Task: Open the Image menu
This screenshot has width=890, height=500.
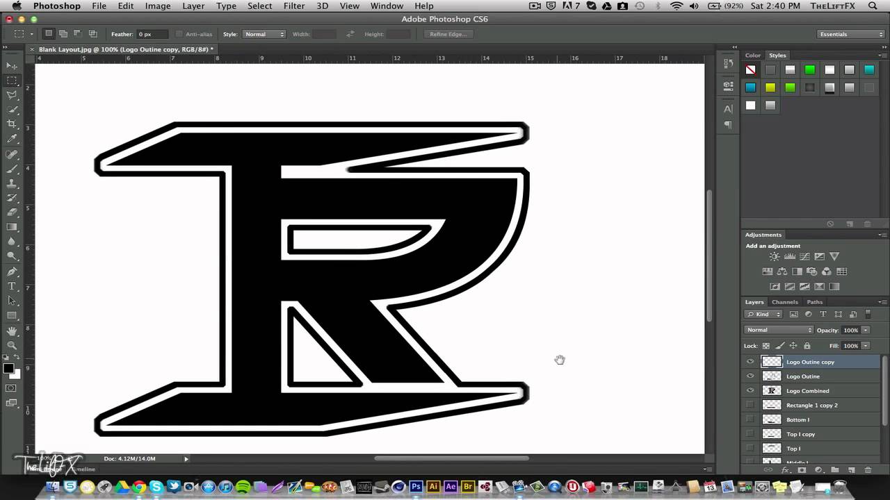Action: click(158, 6)
